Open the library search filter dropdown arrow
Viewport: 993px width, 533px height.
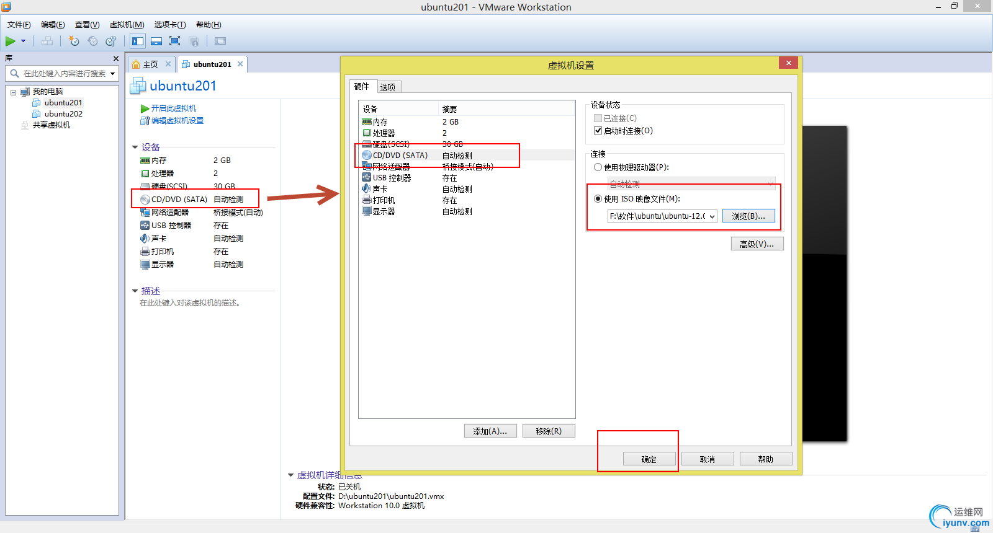[x=112, y=74]
